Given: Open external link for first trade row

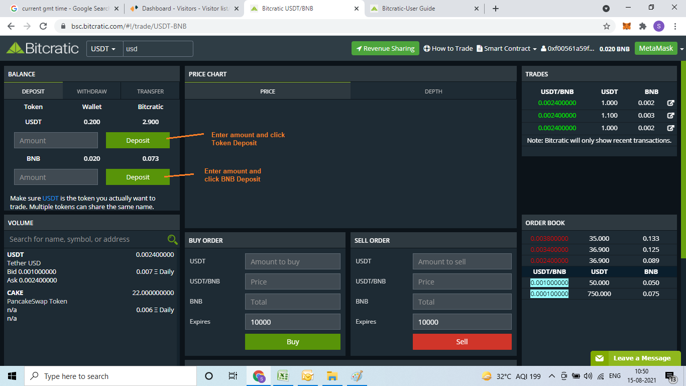Looking at the screenshot, I should click(670, 103).
